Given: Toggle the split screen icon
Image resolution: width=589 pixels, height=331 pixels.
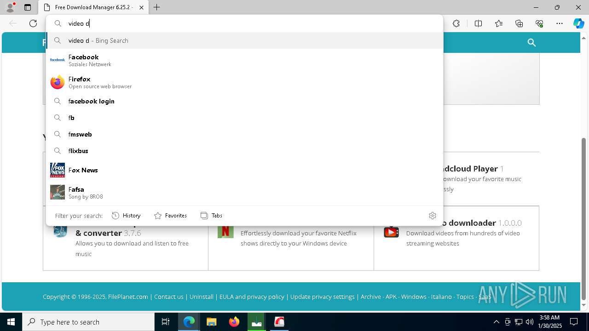Looking at the screenshot, I should [478, 23].
